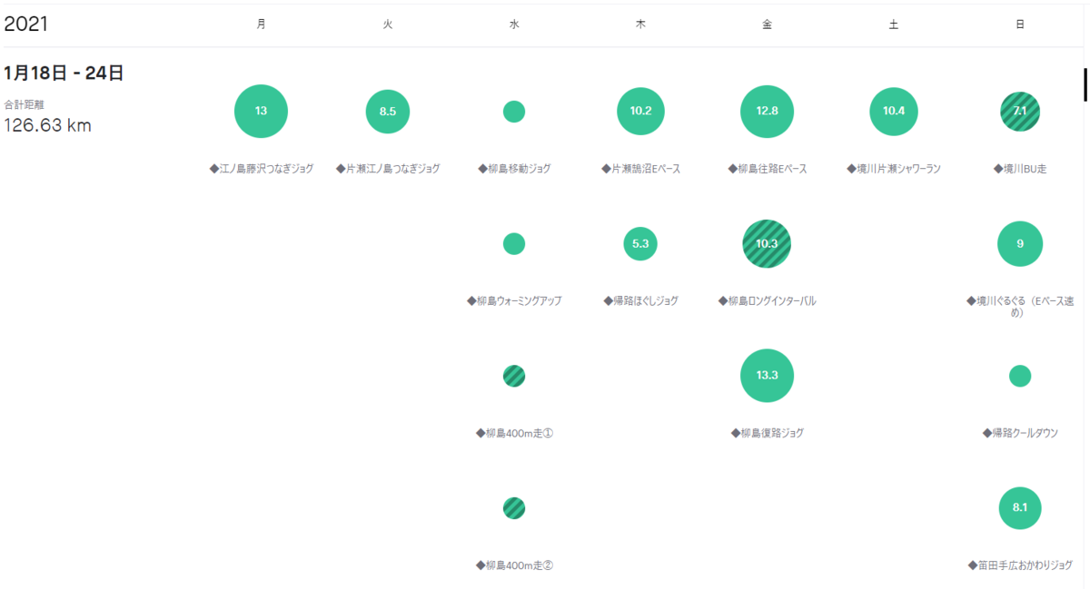The width and height of the screenshot is (1090, 589).
Task: Open the 12.8 km Friday bubble
Action: click(x=768, y=112)
